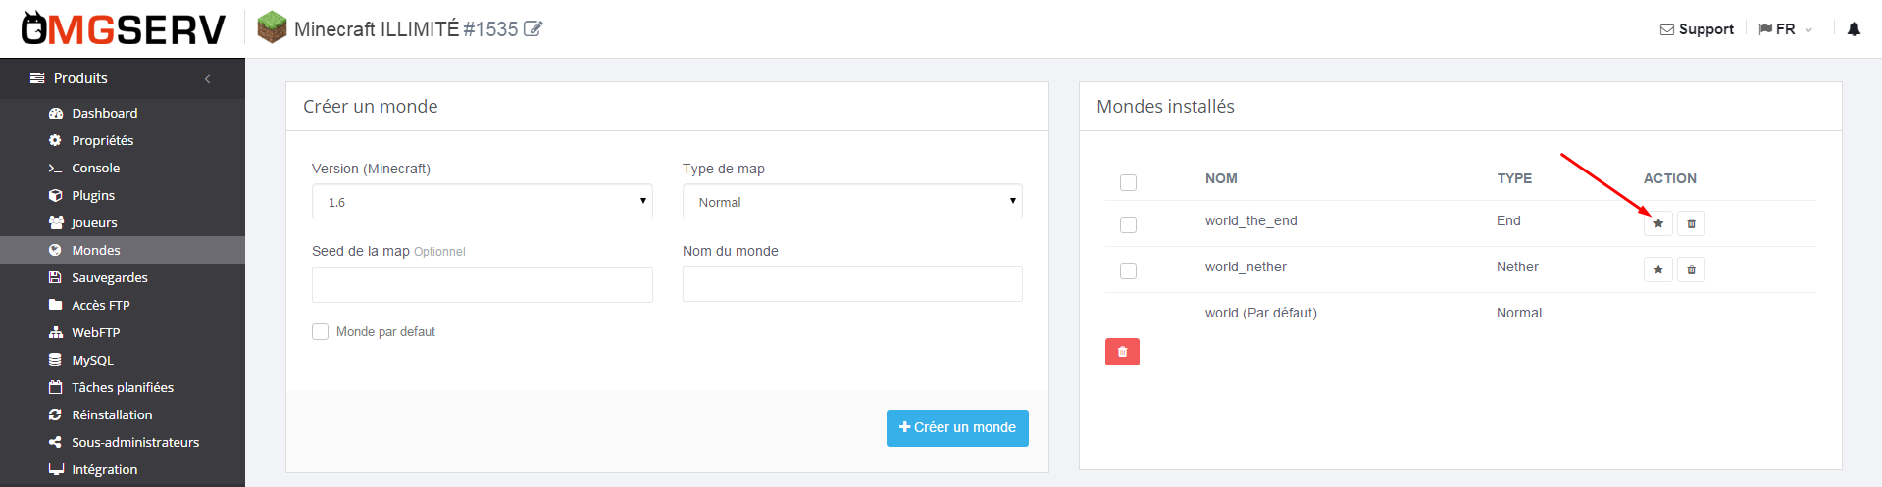Delete world_the_end using its trash icon
Image resolution: width=1882 pixels, height=487 pixels.
coord(1691,223)
